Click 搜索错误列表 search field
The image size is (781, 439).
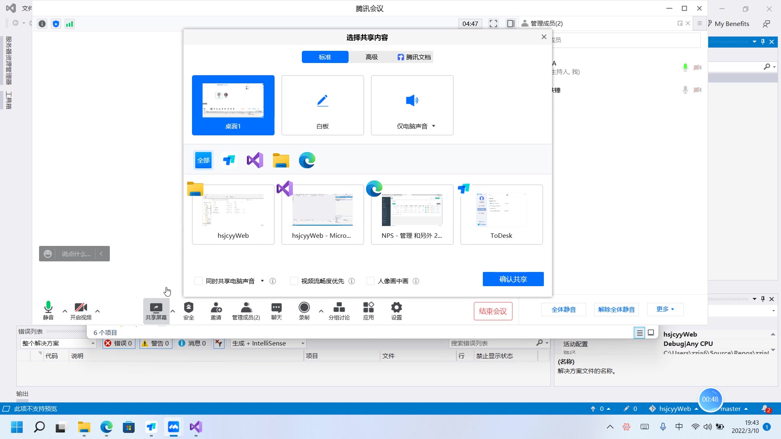492,343
